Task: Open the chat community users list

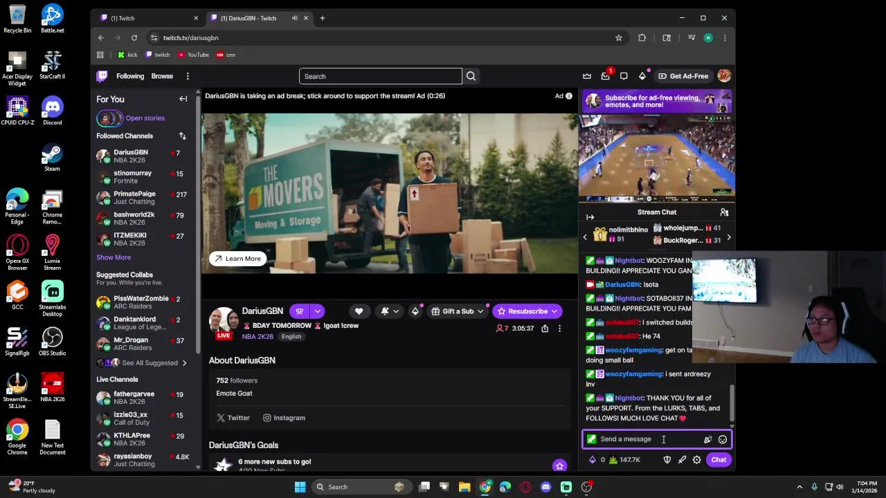Action: point(724,212)
